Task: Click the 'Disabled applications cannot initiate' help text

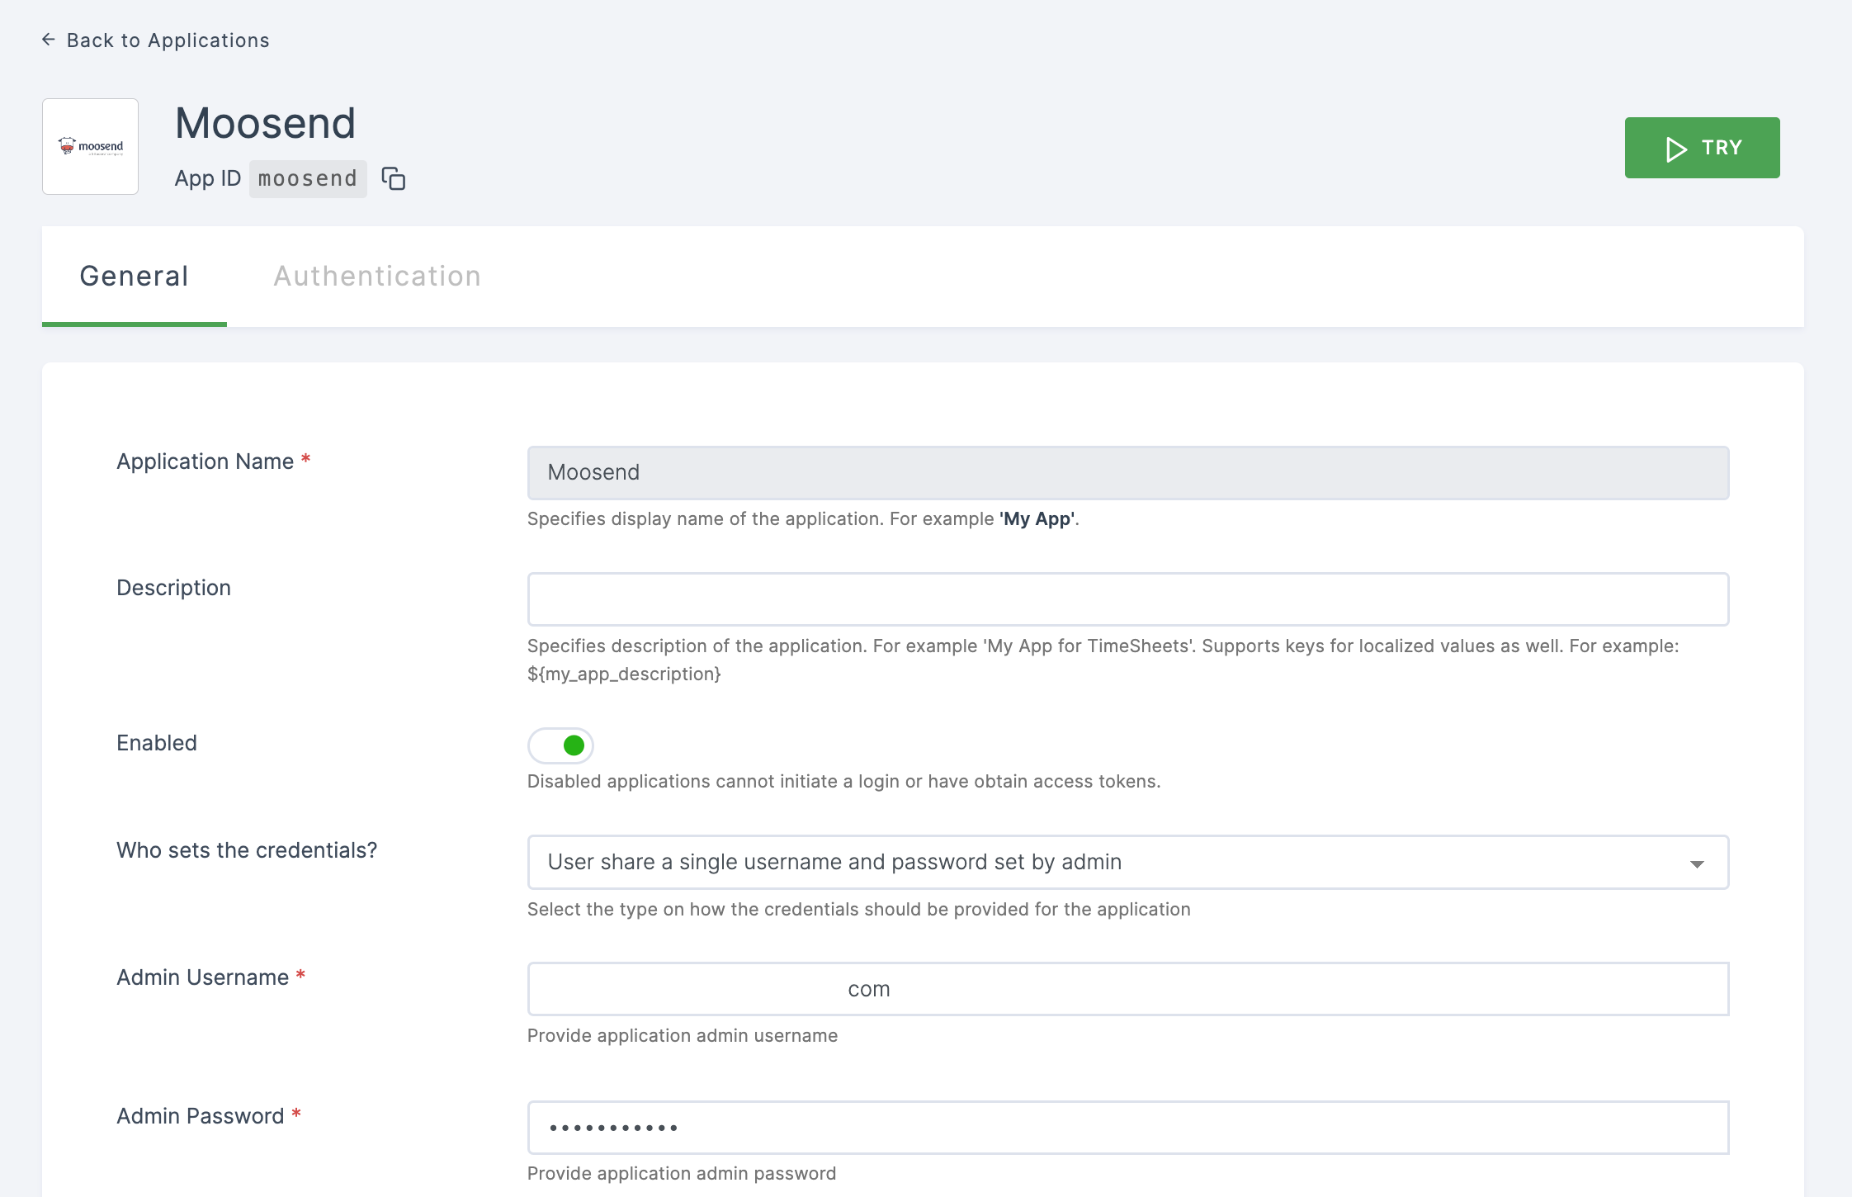Action: 843,782
